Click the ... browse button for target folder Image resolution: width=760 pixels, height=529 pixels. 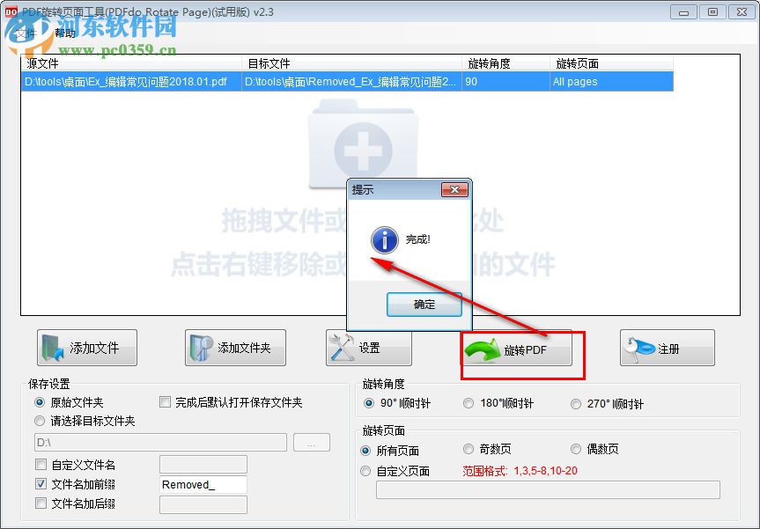[311, 442]
